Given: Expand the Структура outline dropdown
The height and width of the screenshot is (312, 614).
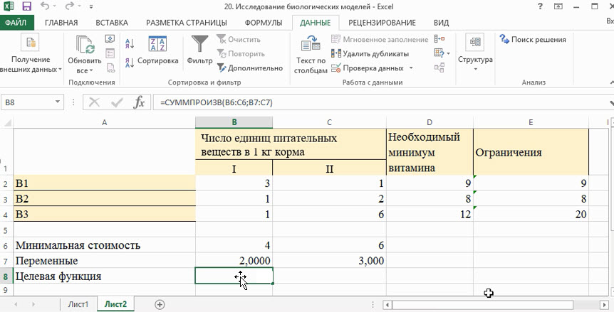Looking at the screenshot, I should 475,70.
